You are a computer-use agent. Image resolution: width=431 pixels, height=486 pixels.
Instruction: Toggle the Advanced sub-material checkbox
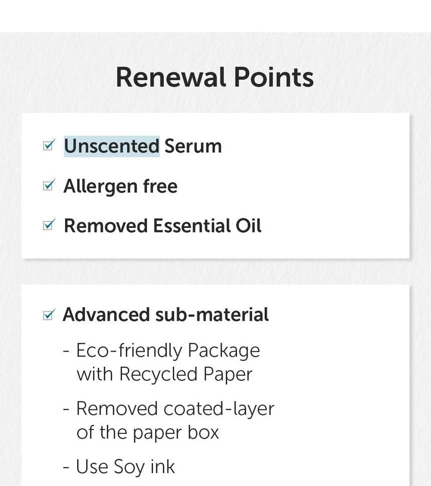pos(48,315)
